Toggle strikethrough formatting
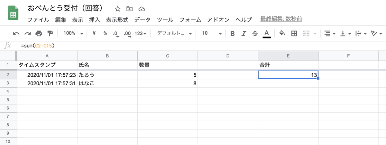386x145 pixels. (255, 33)
